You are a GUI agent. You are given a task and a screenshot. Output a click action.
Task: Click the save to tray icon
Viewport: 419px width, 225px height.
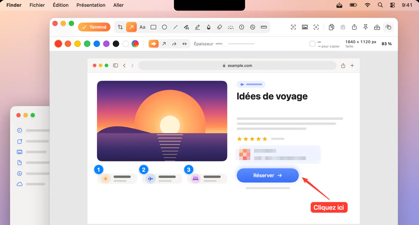coord(377,27)
